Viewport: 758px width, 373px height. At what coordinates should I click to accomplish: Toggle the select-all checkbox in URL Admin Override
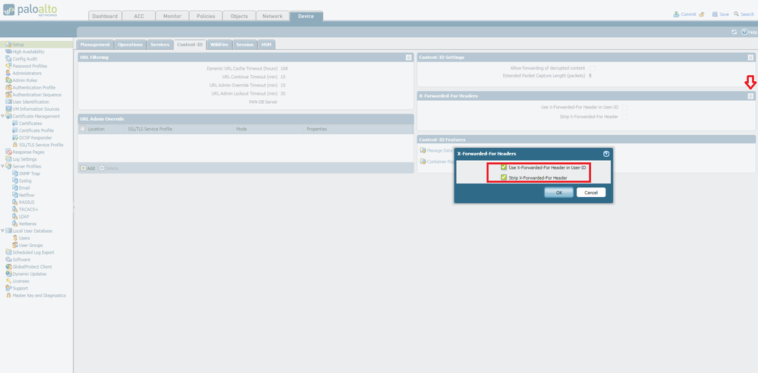[83, 129]
